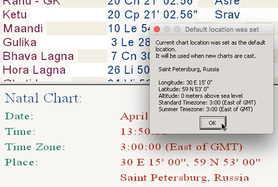Screen dimensions: 278x187
Task: Select the Maandi row label
Action: [x=23, y=29]
